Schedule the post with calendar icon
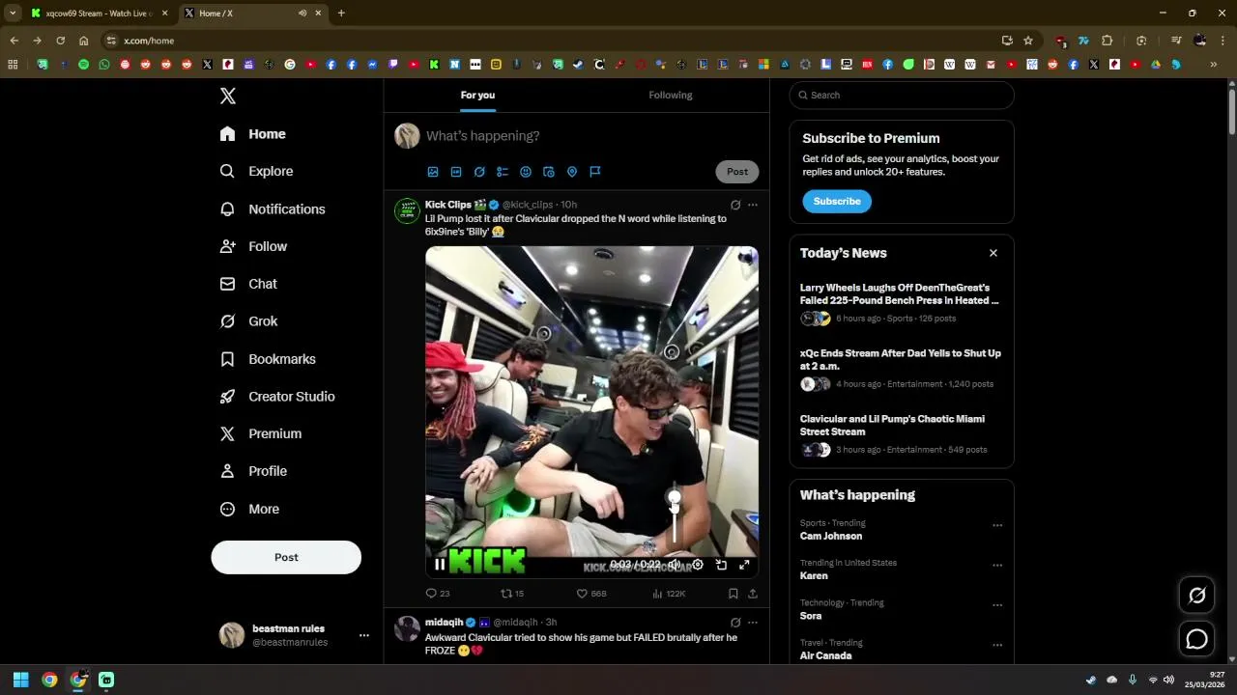 coord(549,172)
